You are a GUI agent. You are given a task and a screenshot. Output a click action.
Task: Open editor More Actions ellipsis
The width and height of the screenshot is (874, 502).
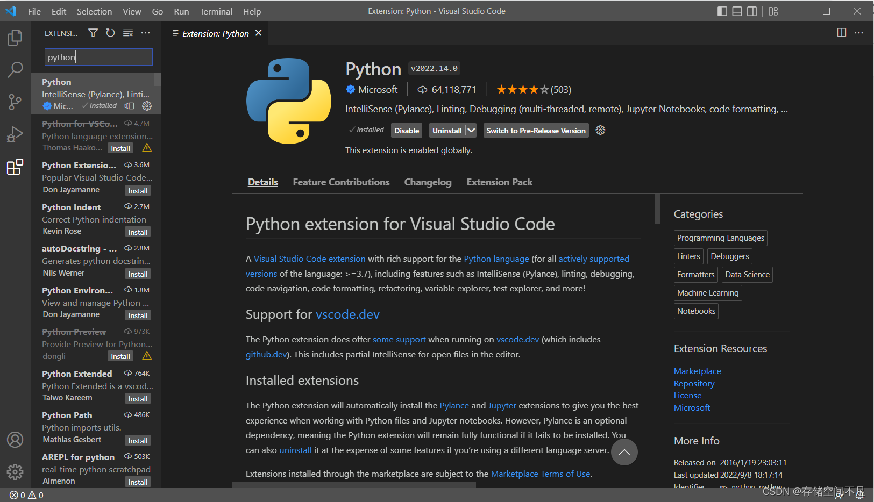pos(859,33)
